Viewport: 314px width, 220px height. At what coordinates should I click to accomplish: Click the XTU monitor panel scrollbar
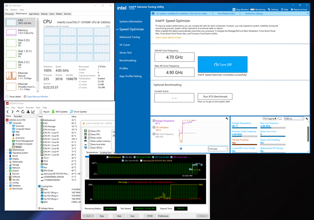coord(308,134)
